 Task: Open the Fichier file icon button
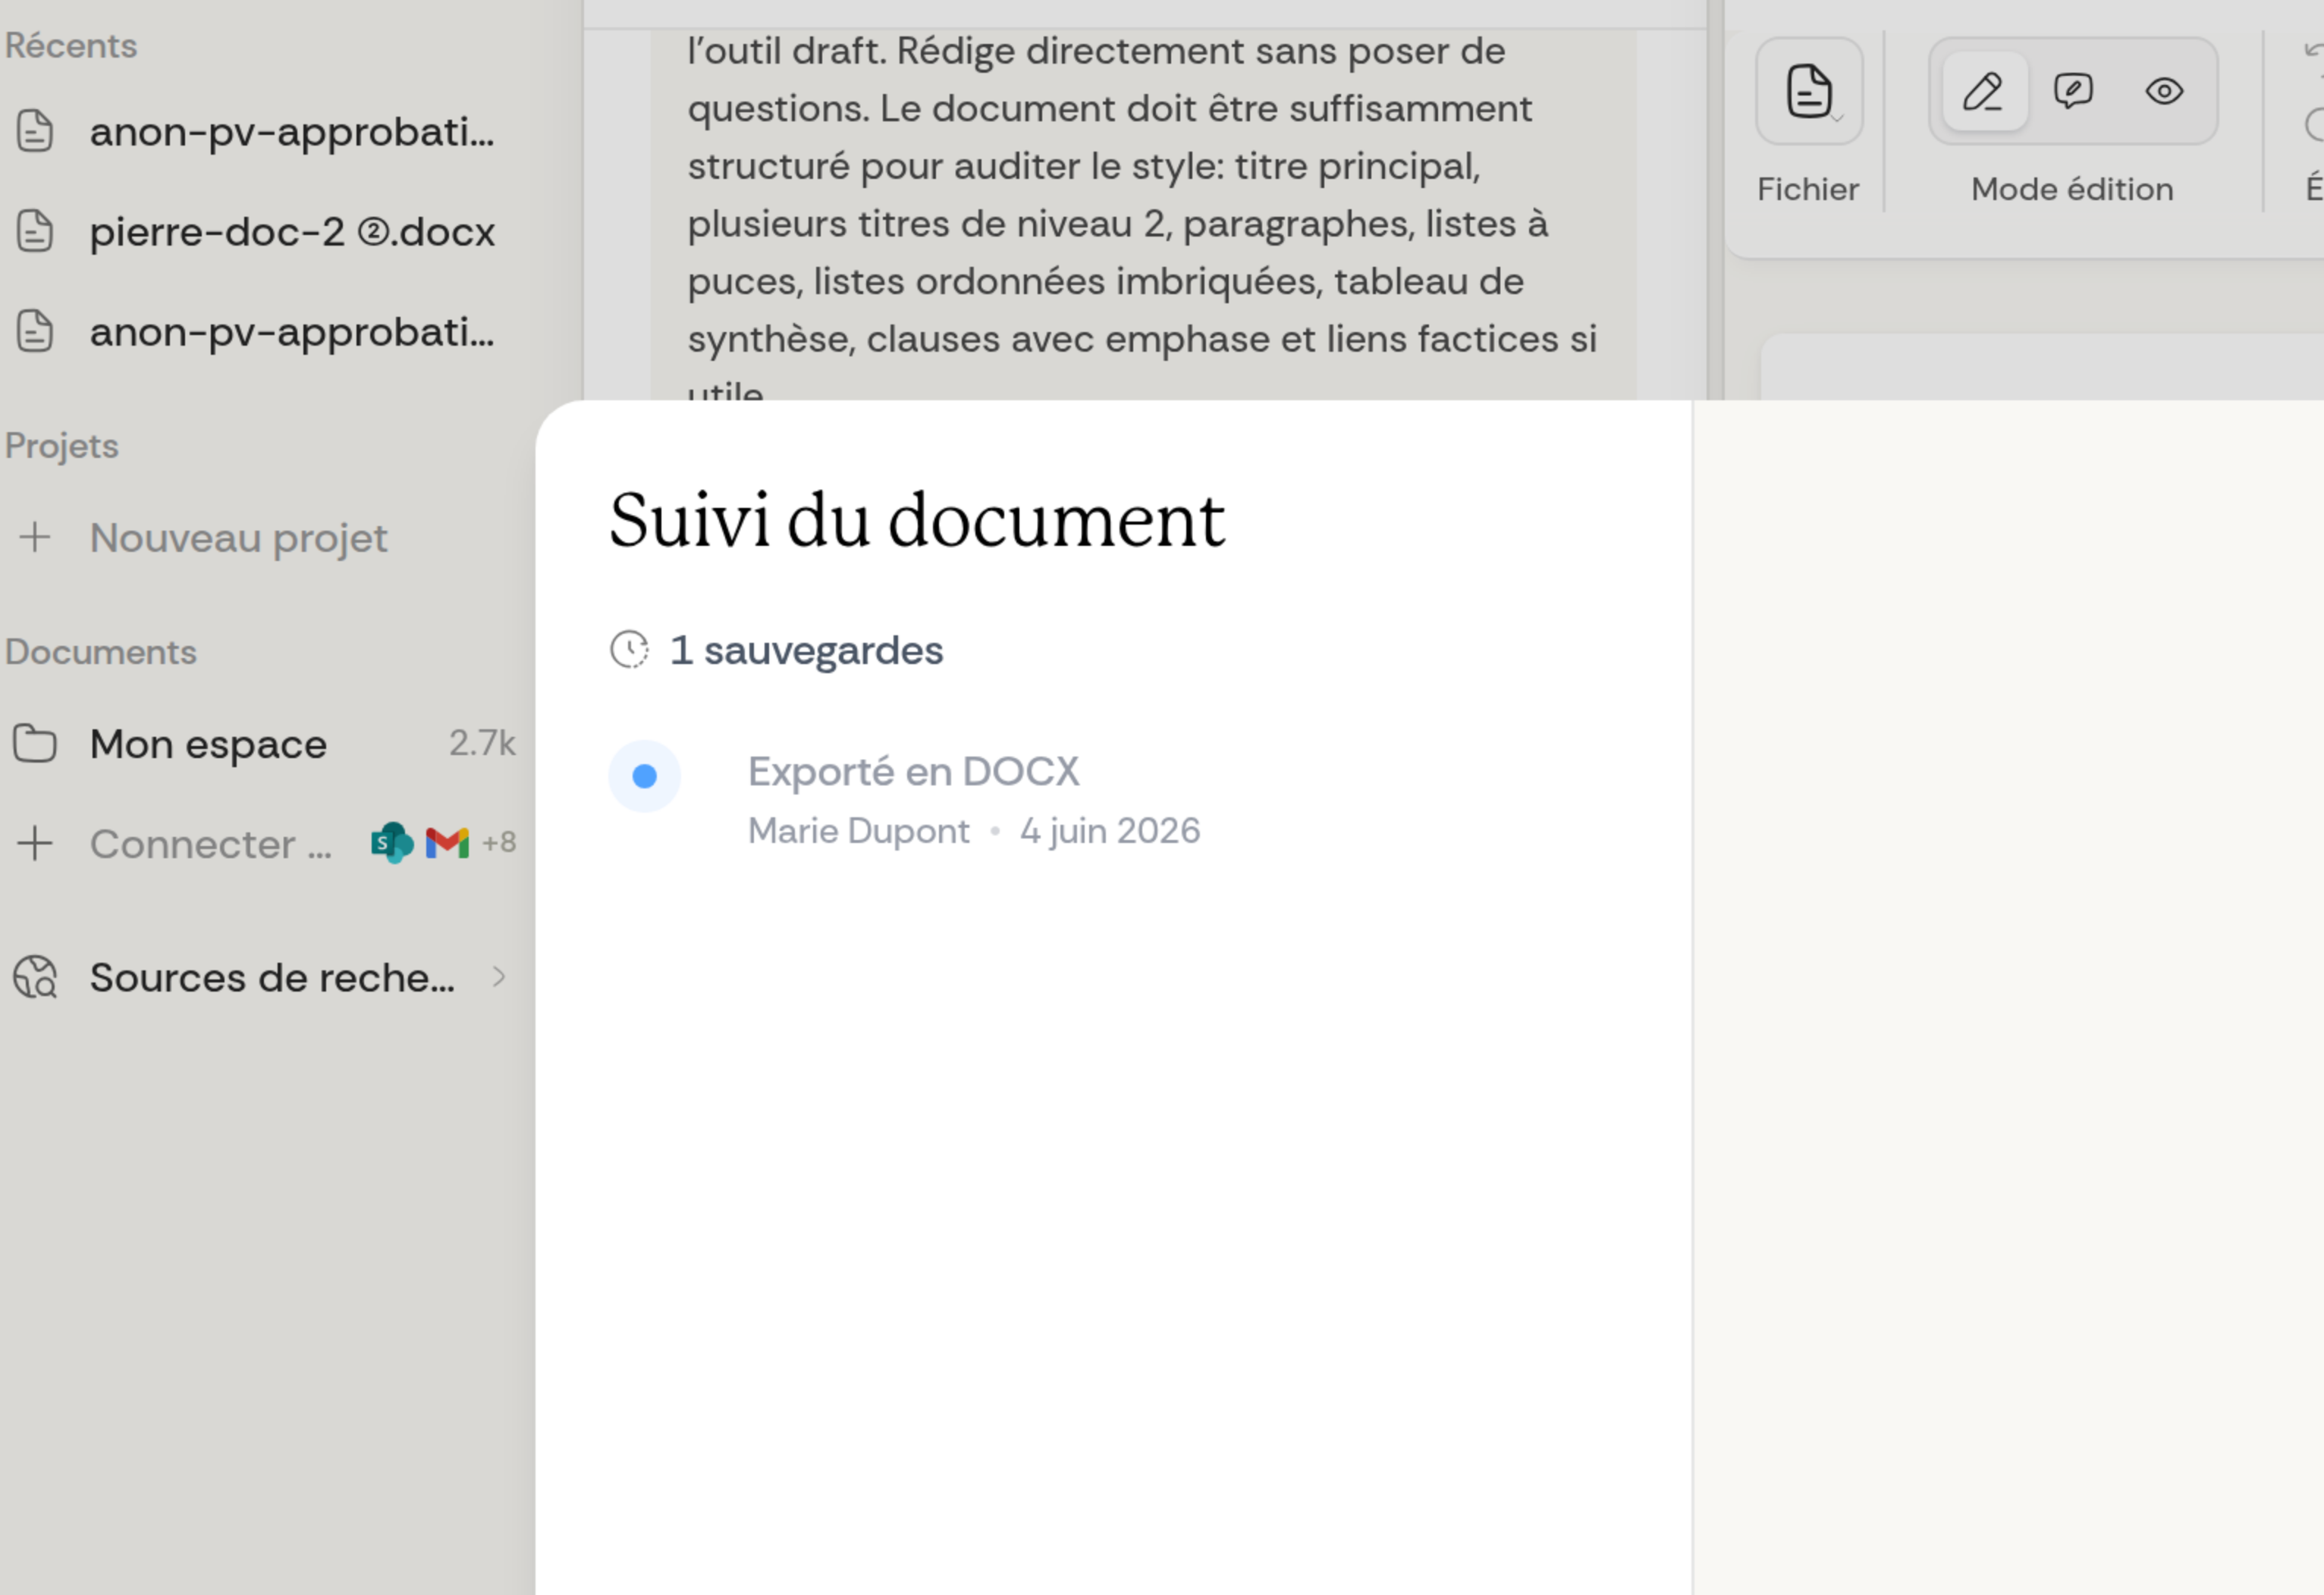tap(1808, 91)
